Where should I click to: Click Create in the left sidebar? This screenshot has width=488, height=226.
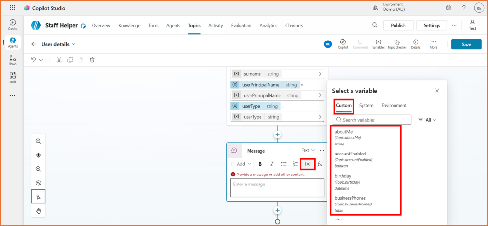coord(13,25)
